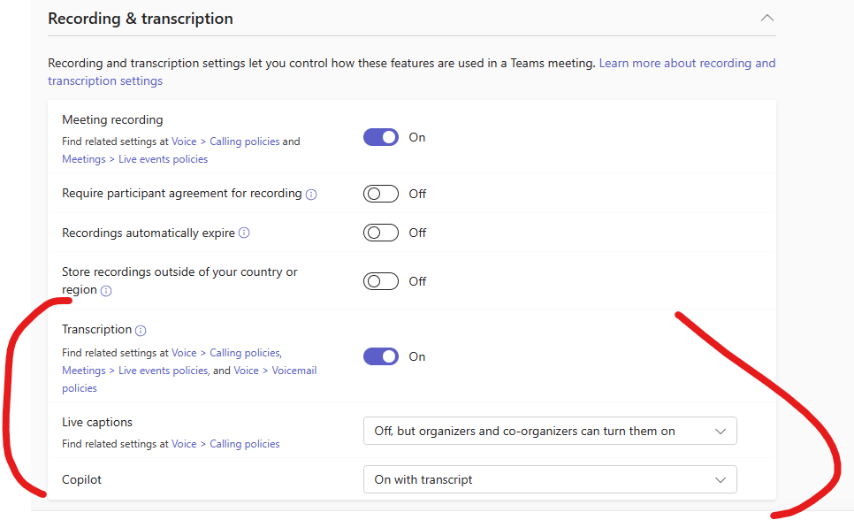Image resolution: width=854 pixels, height=520 pixels.
Task: Click the info icon beside Require participant agreement
Action: (312, 194)
